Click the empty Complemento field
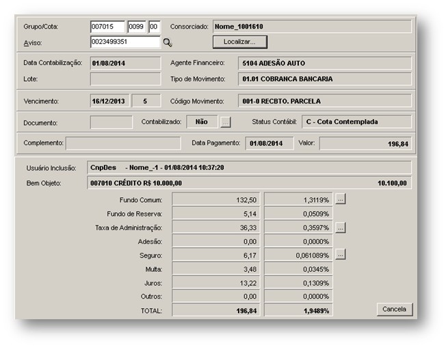The height and width of the screenshot is (348, 446). (x=123, y=143)
